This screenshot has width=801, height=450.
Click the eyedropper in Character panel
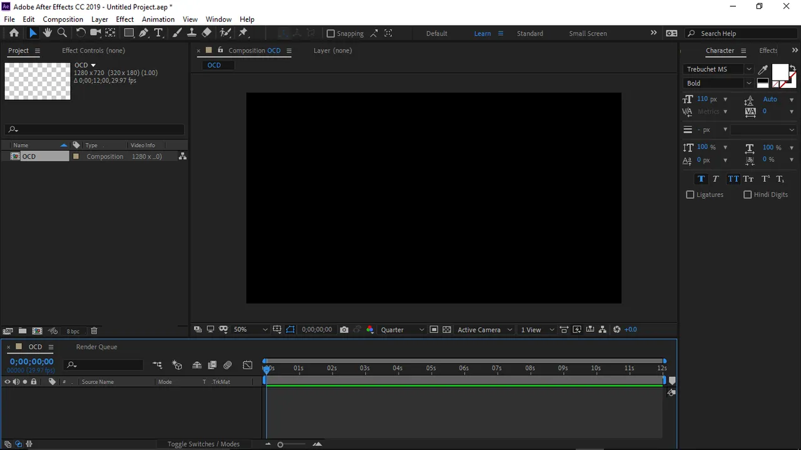(763, 69)
